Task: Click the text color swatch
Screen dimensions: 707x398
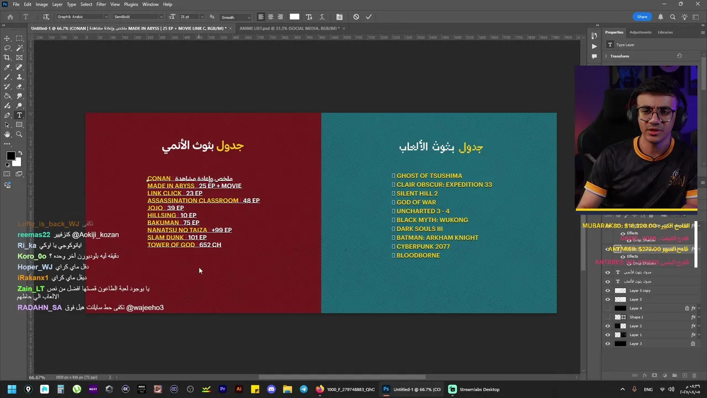Action: 294,17
